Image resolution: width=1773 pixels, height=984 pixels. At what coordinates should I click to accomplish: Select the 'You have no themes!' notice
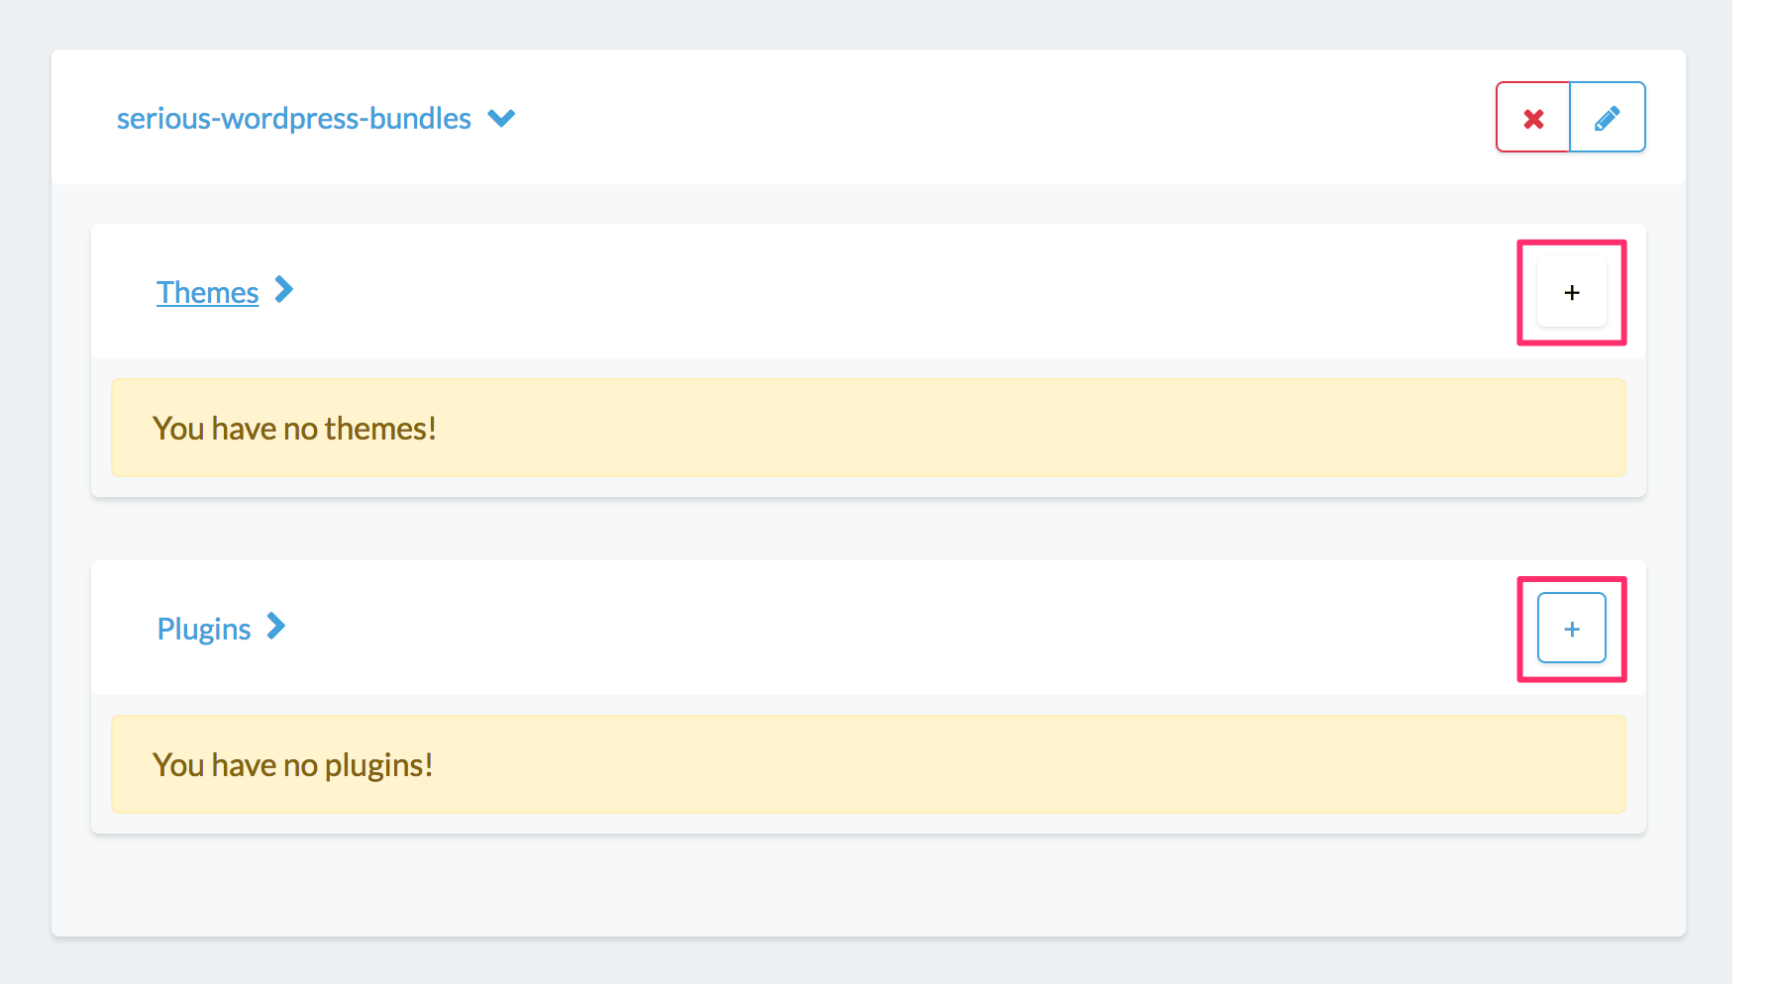click(x=869, y=428)
